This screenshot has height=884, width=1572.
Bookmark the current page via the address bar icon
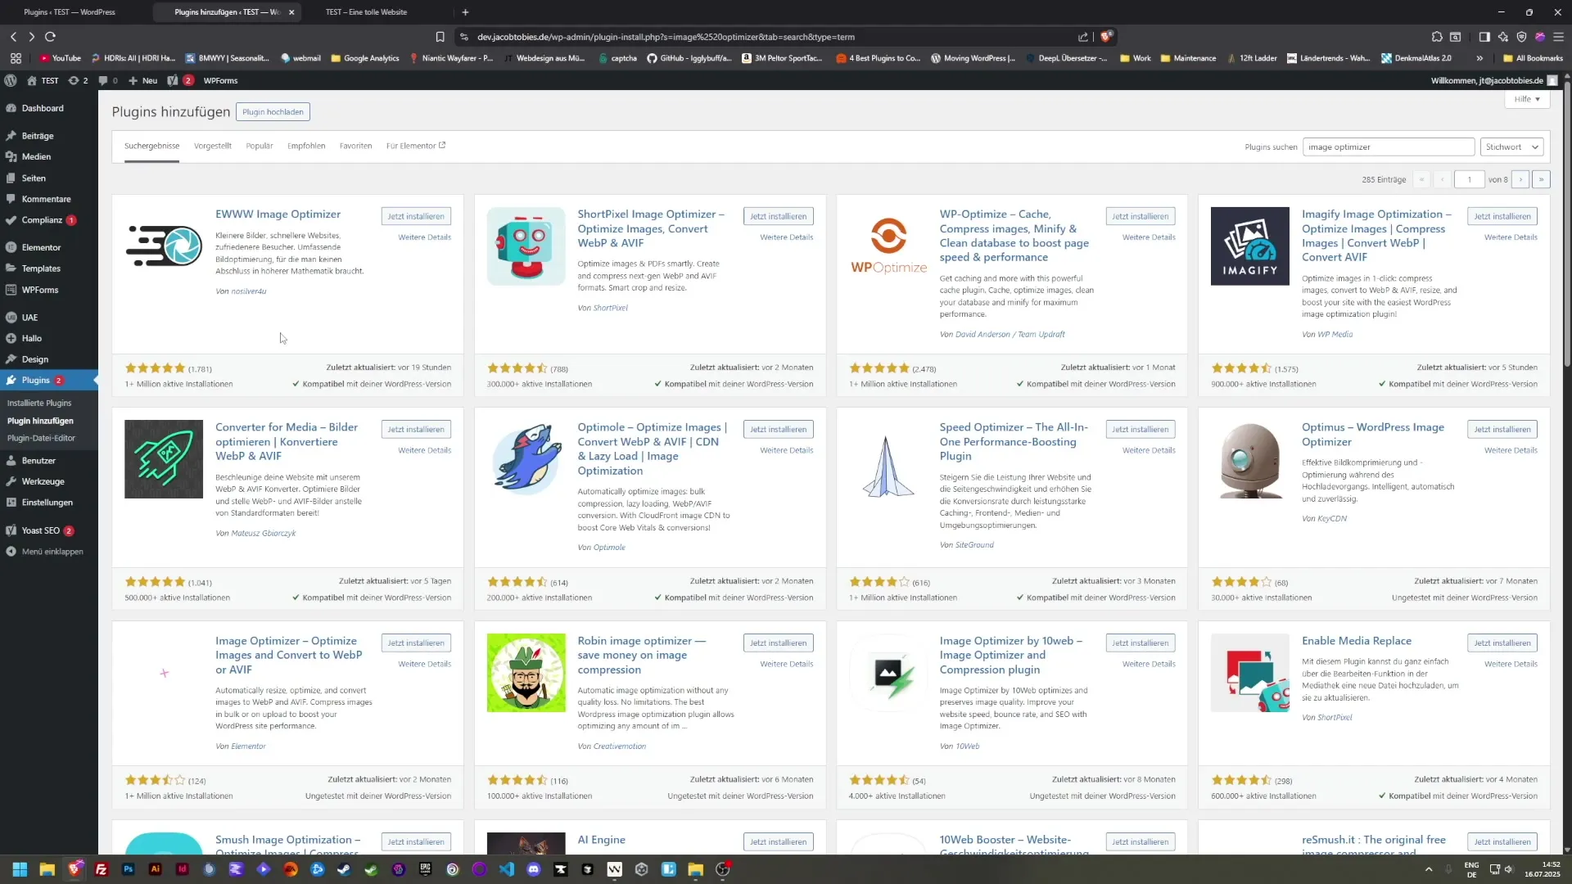point(440,37)
